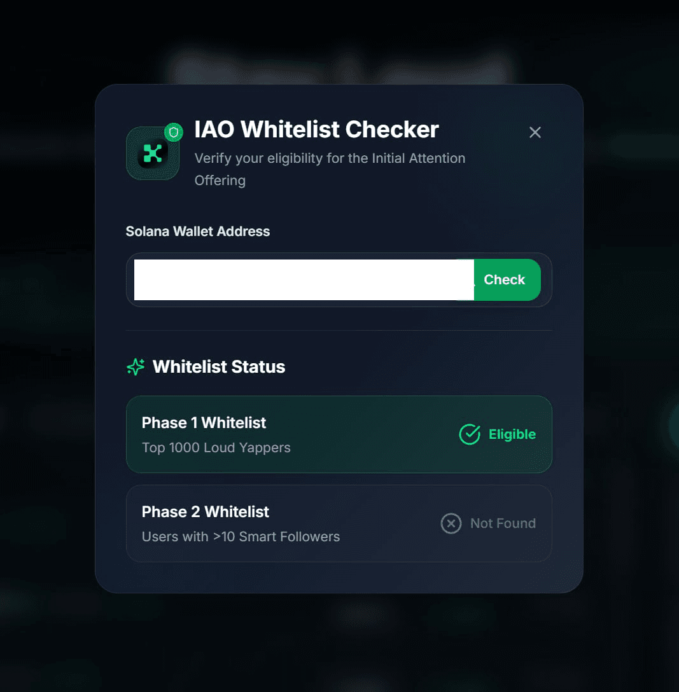Click the Not Found X circle icon

pos(451,523)
